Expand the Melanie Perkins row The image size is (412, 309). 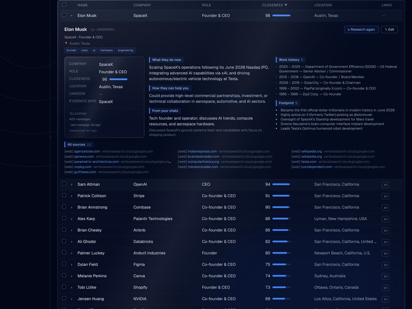tap(72, 276)
